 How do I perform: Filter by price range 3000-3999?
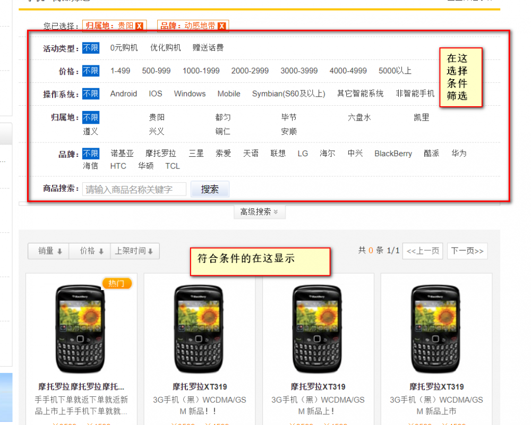[299, 71]
